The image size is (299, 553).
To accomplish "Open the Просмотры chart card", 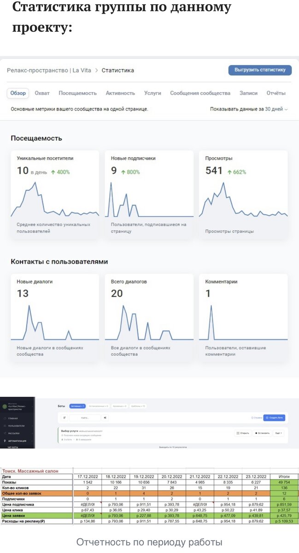I will pos(243,194).
